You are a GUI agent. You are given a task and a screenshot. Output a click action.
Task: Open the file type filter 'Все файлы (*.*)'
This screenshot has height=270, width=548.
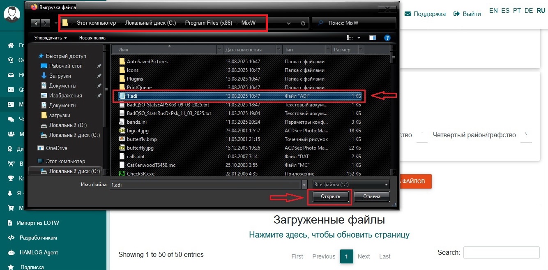tap(351, 185)
